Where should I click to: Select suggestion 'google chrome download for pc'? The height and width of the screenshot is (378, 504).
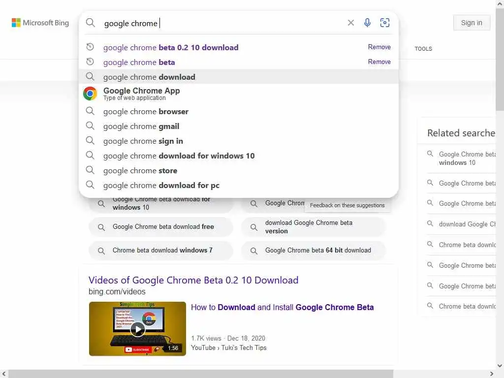(239, 186)
